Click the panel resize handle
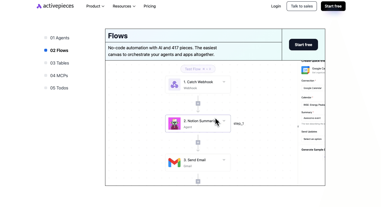 (x=298, y=126)
